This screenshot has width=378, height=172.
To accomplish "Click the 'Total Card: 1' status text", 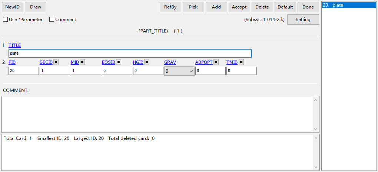I will 17,138.
